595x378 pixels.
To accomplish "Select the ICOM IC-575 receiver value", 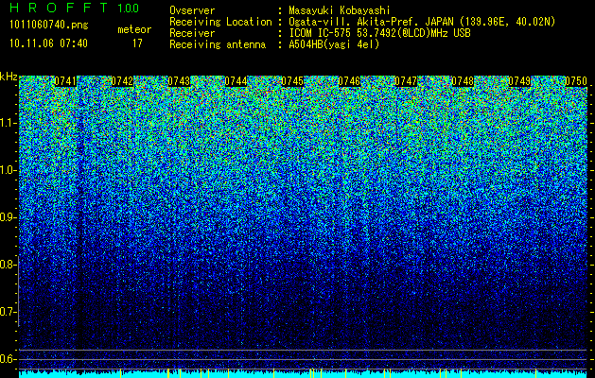I will (x=380, y=33).
